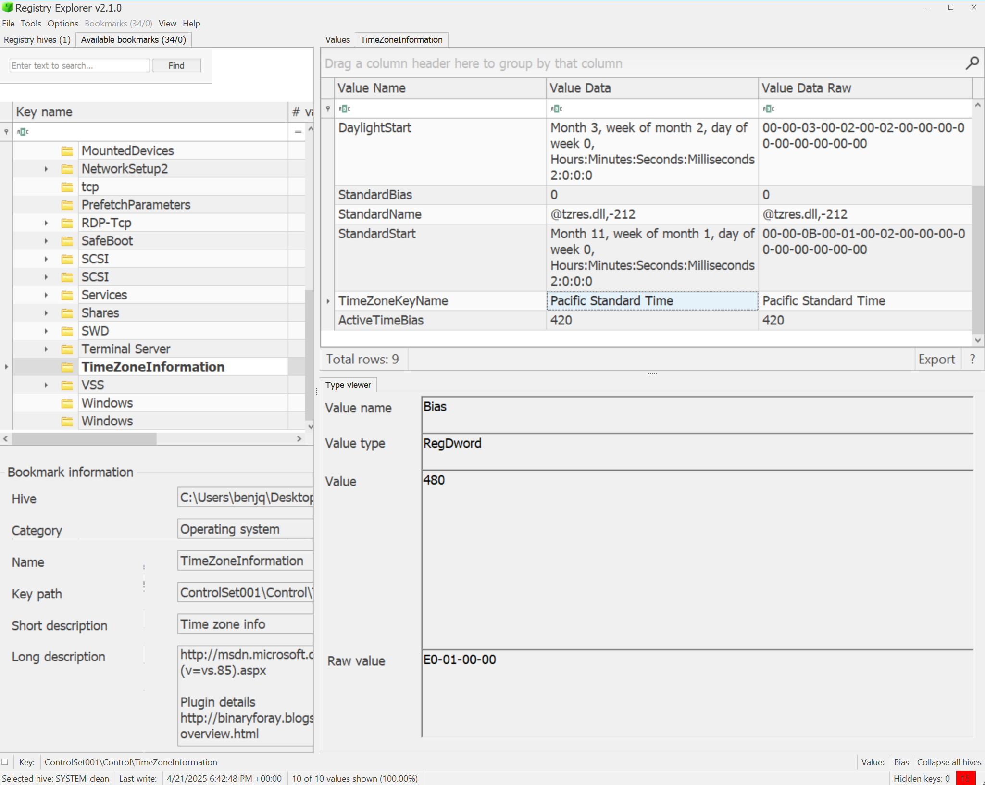Switch to the Registry hives tab
This screenshot has height=785, width=985.
click(37, 40)
